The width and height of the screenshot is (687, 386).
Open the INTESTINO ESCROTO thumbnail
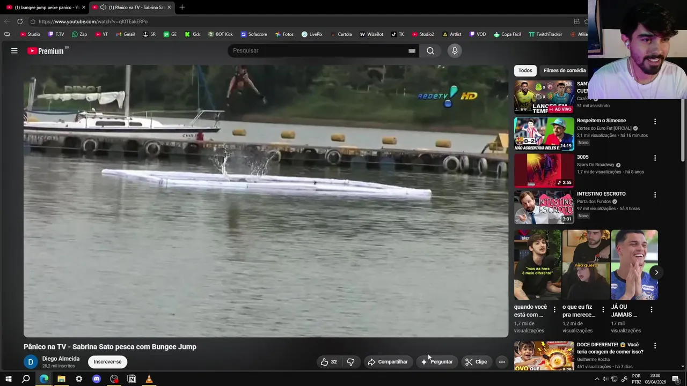click(x=544, y=207)
